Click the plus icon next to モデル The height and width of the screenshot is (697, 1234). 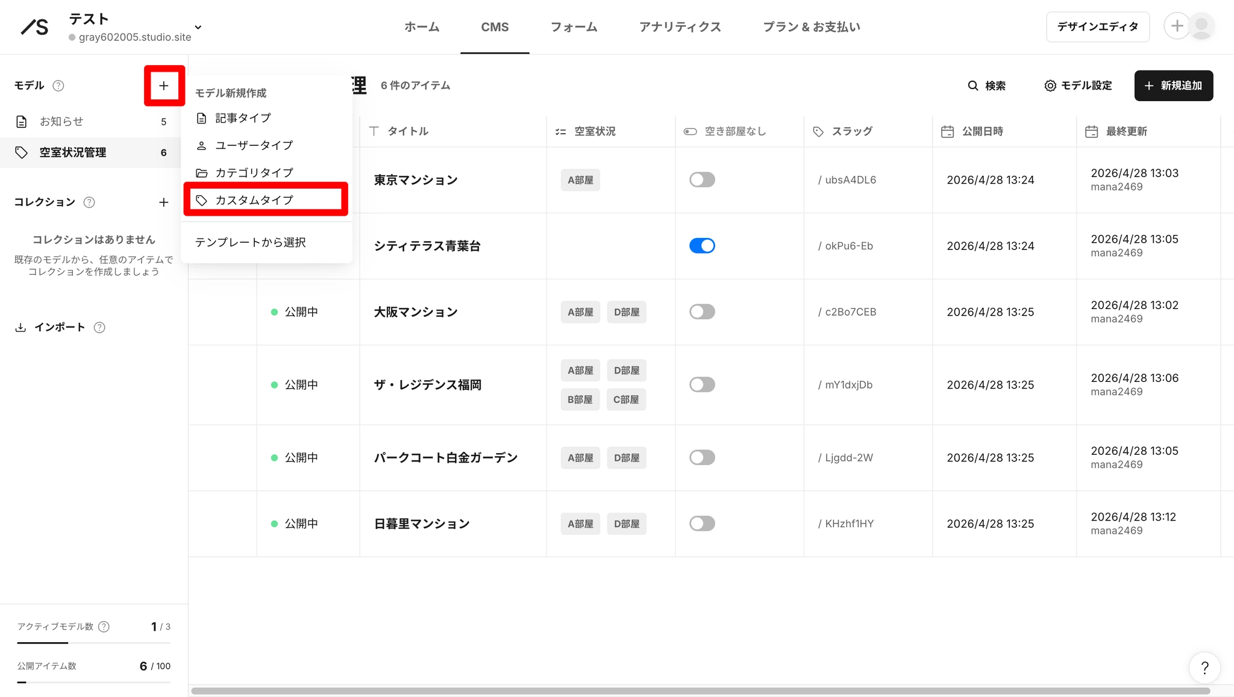164,86
